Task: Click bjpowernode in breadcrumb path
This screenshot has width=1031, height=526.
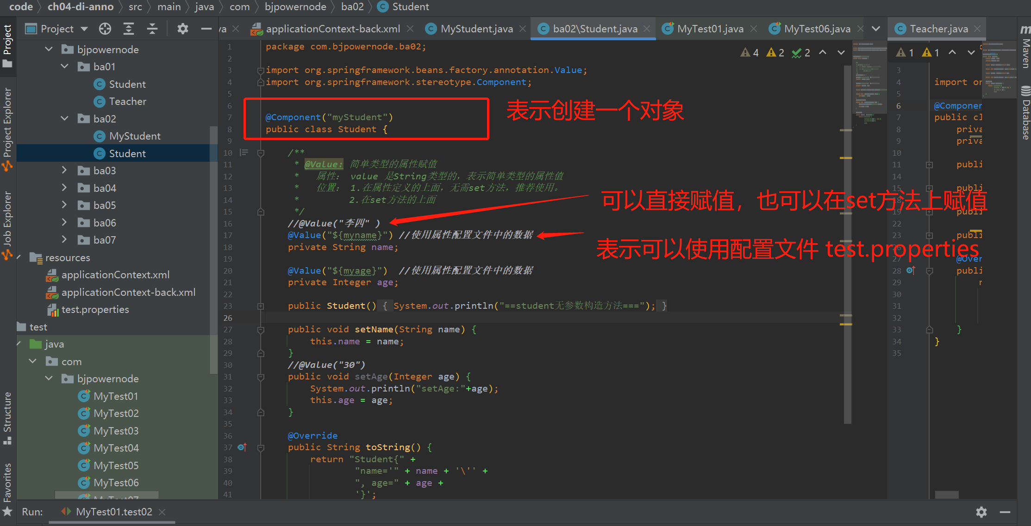Action: [295, 6]
